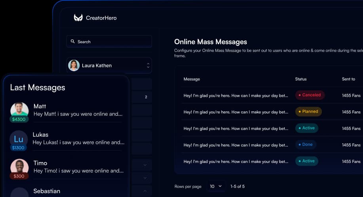This screenshot has width=363, height=197.
Task: Click the "Lu" initials avatar for Lukas
Action: pos(19,139)
